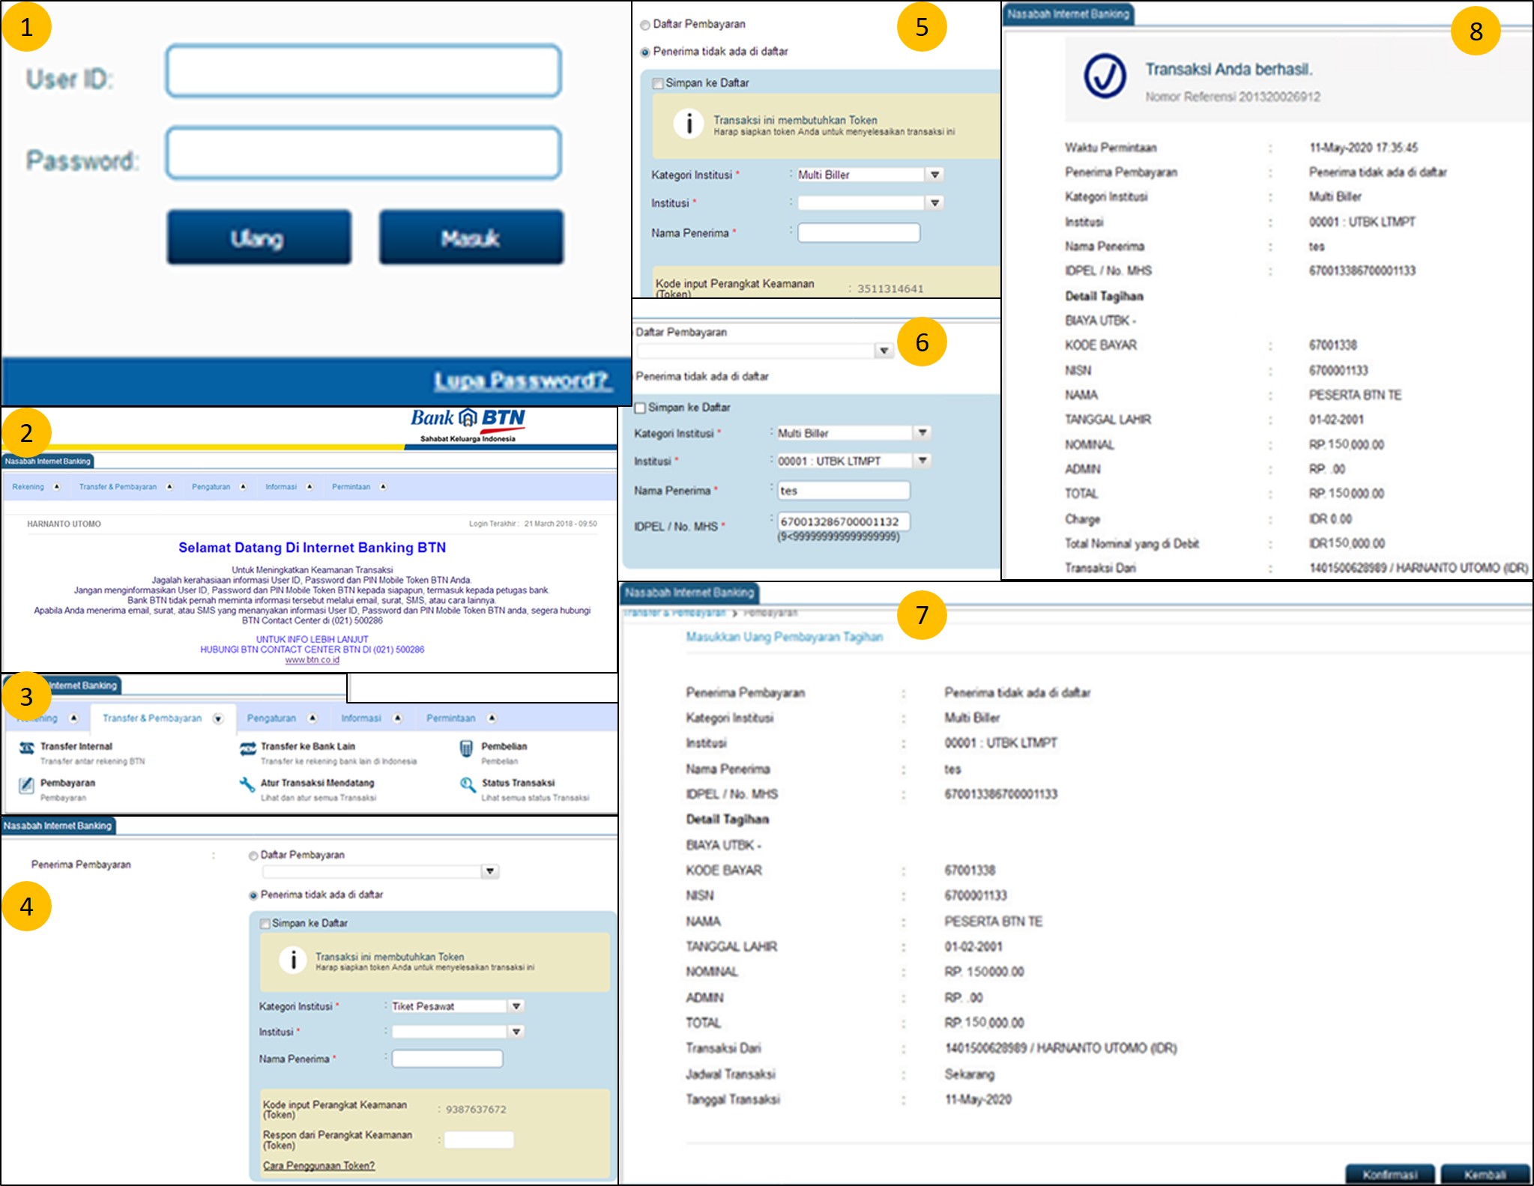
Task: Click the Pembelian cart icon
Action: [x=466, y=748]
